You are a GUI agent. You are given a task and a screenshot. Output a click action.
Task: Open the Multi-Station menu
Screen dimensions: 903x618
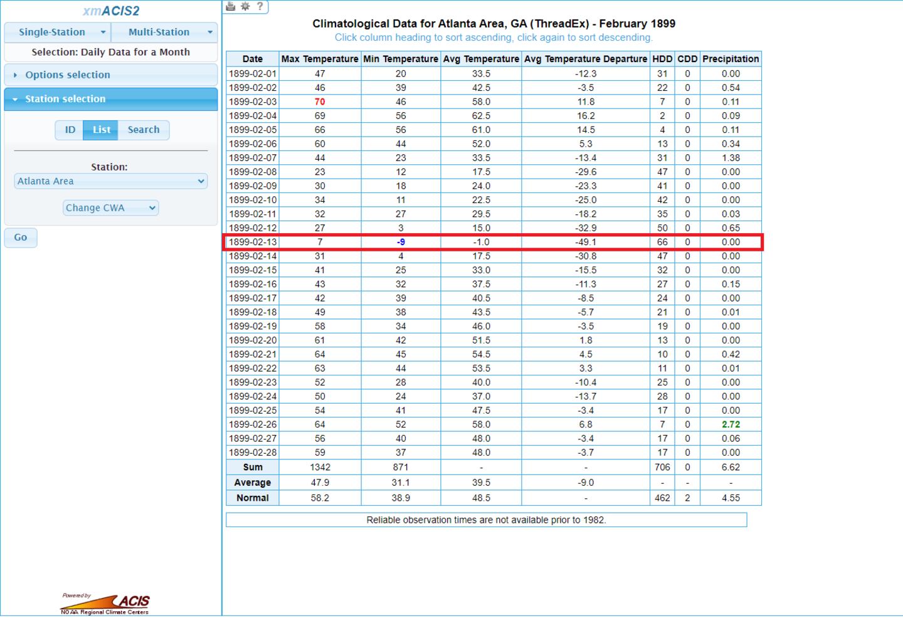[x=164, y=32]
